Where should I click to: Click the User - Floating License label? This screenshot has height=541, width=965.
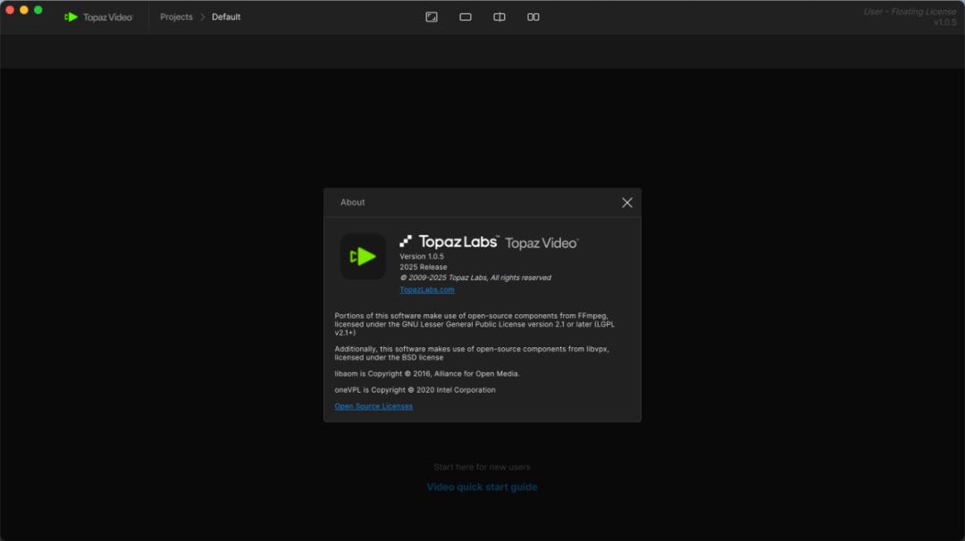click(910, 12)
